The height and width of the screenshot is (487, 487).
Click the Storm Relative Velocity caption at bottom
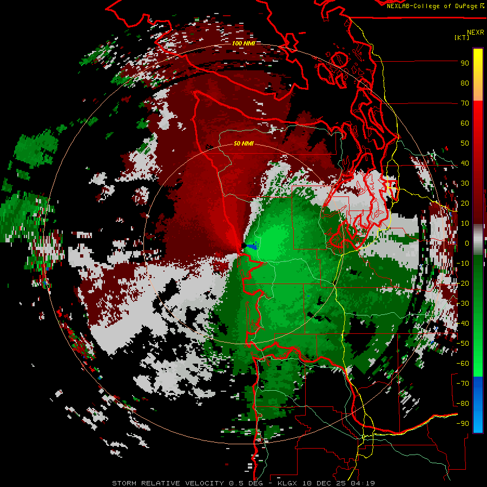pos(243,483)
